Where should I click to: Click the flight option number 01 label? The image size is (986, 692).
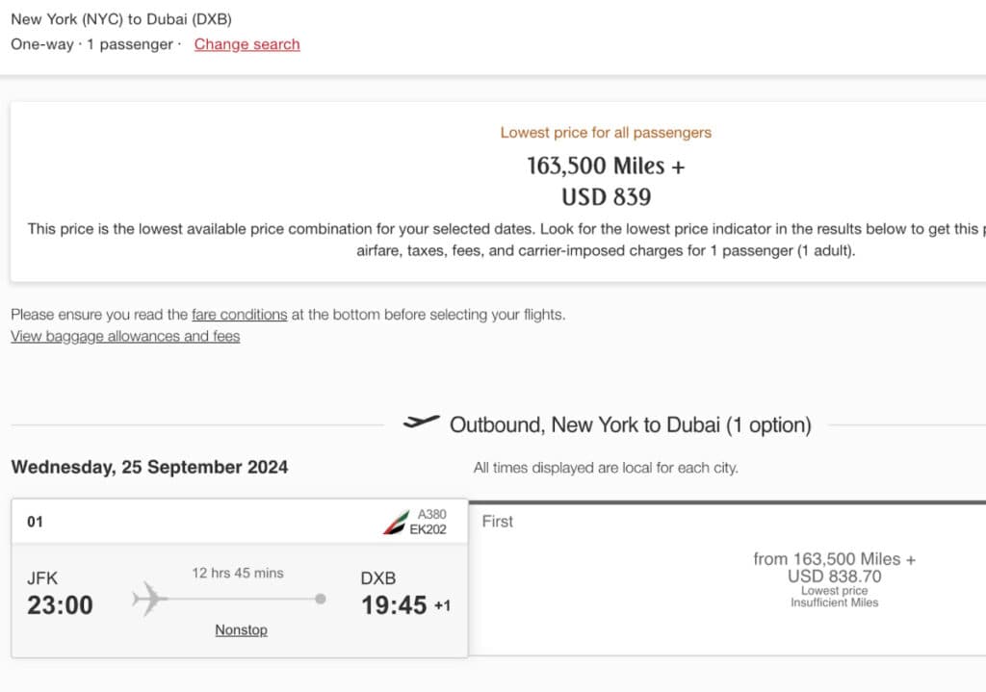pos(36,522)
